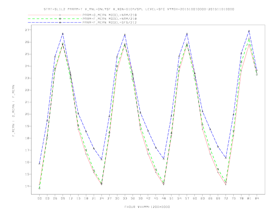Click x-axis tick label 63

[x=203, y=198]
